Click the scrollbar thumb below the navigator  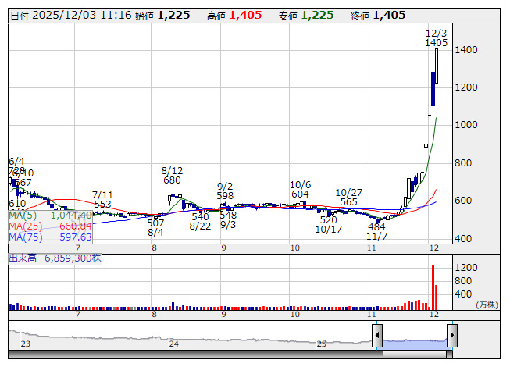(414, 354)
